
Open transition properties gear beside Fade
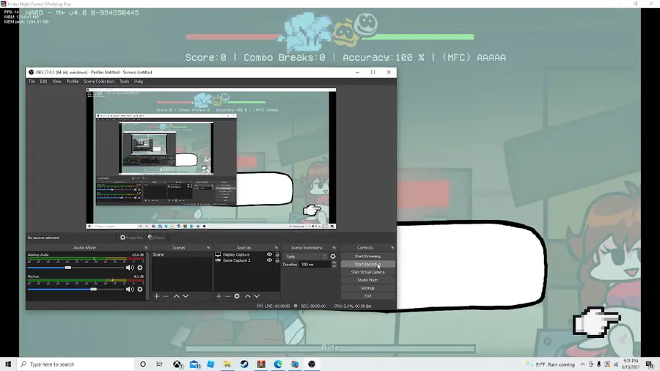click(333, 256)
